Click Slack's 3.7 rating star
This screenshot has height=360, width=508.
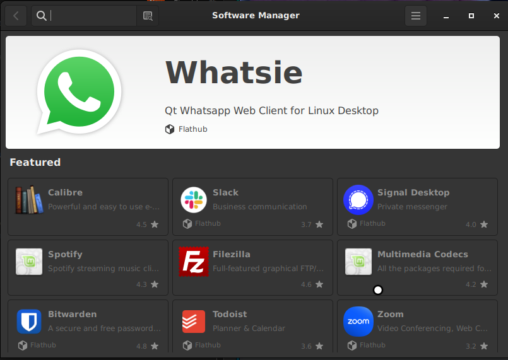(x=319, y=224)
